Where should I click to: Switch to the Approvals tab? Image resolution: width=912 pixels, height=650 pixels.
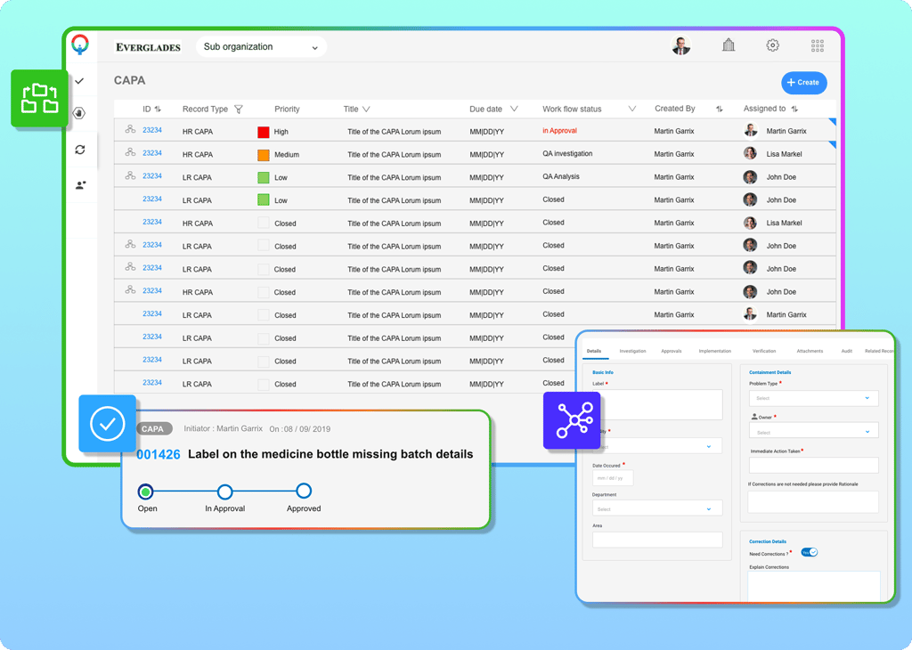point(672,351)
